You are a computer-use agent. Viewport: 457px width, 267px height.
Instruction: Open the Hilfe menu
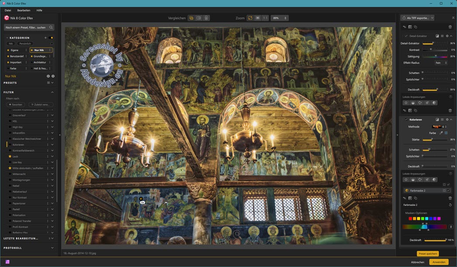click(39, 10)
